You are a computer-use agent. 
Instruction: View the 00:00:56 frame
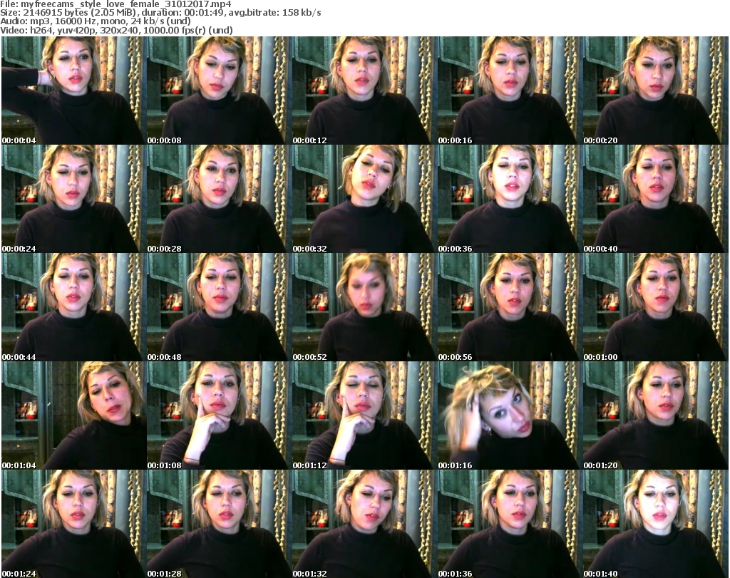click(509, 307)
